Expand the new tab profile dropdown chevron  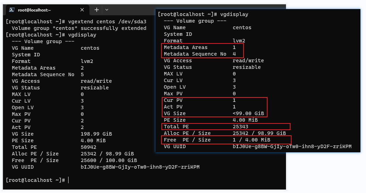[x=107, y=10]
